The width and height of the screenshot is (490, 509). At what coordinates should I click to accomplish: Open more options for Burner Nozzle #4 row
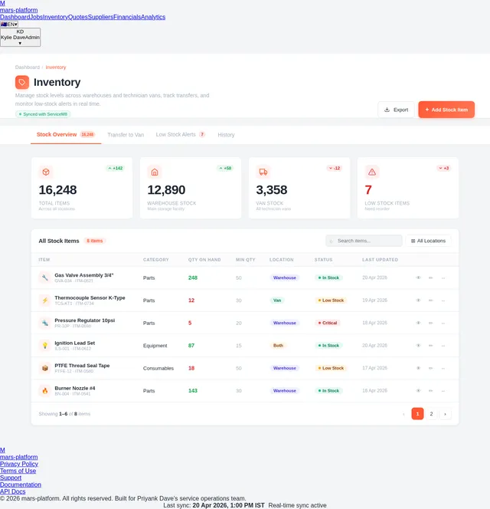[x=443, y=391]
